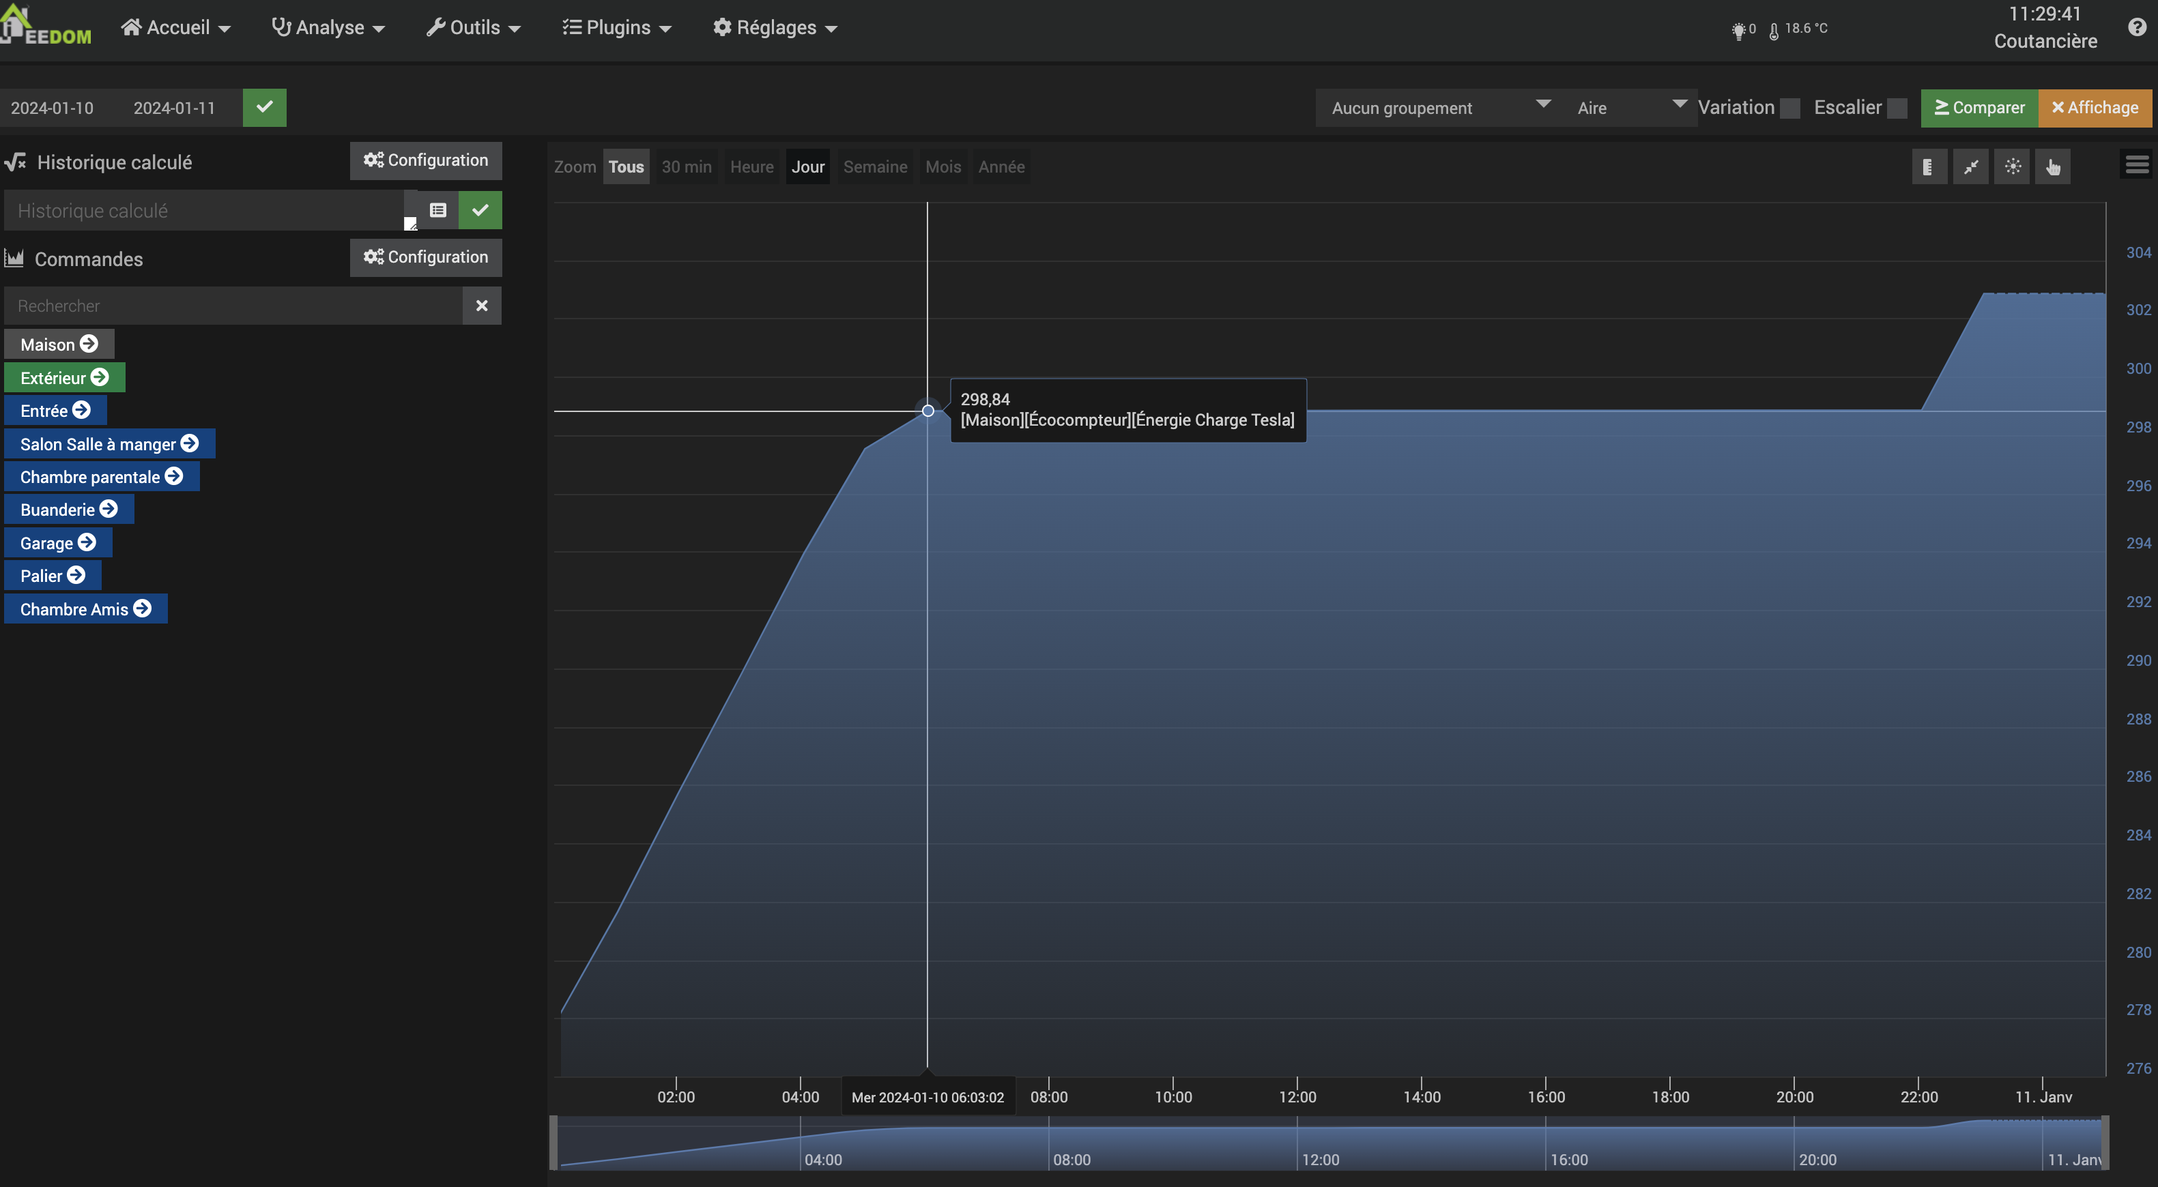The height and width of the screenshot is (1187, 2158).
Task: Expand the Salon Salle à manger group
Action: pos(110,443)
